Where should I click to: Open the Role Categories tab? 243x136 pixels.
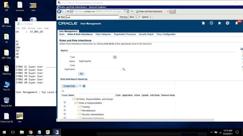(x=103, y=34)
